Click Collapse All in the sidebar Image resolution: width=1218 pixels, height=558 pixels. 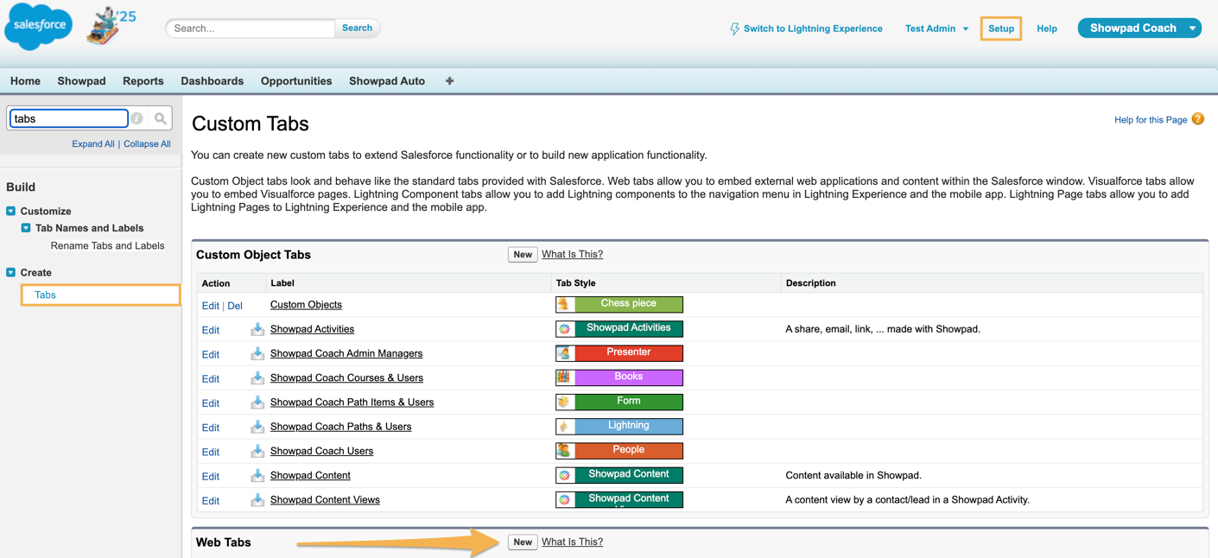point(147,144)
